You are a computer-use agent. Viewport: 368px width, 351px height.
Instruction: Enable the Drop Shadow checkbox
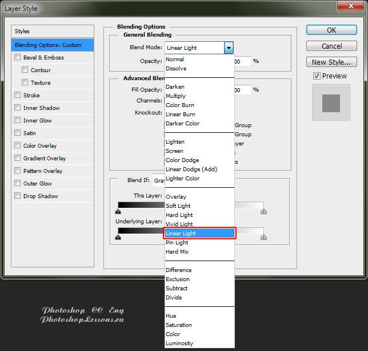click(18, 196)
